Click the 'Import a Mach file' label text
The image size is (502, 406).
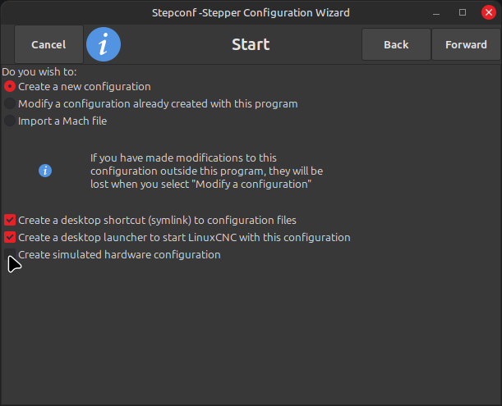(62, 121)
